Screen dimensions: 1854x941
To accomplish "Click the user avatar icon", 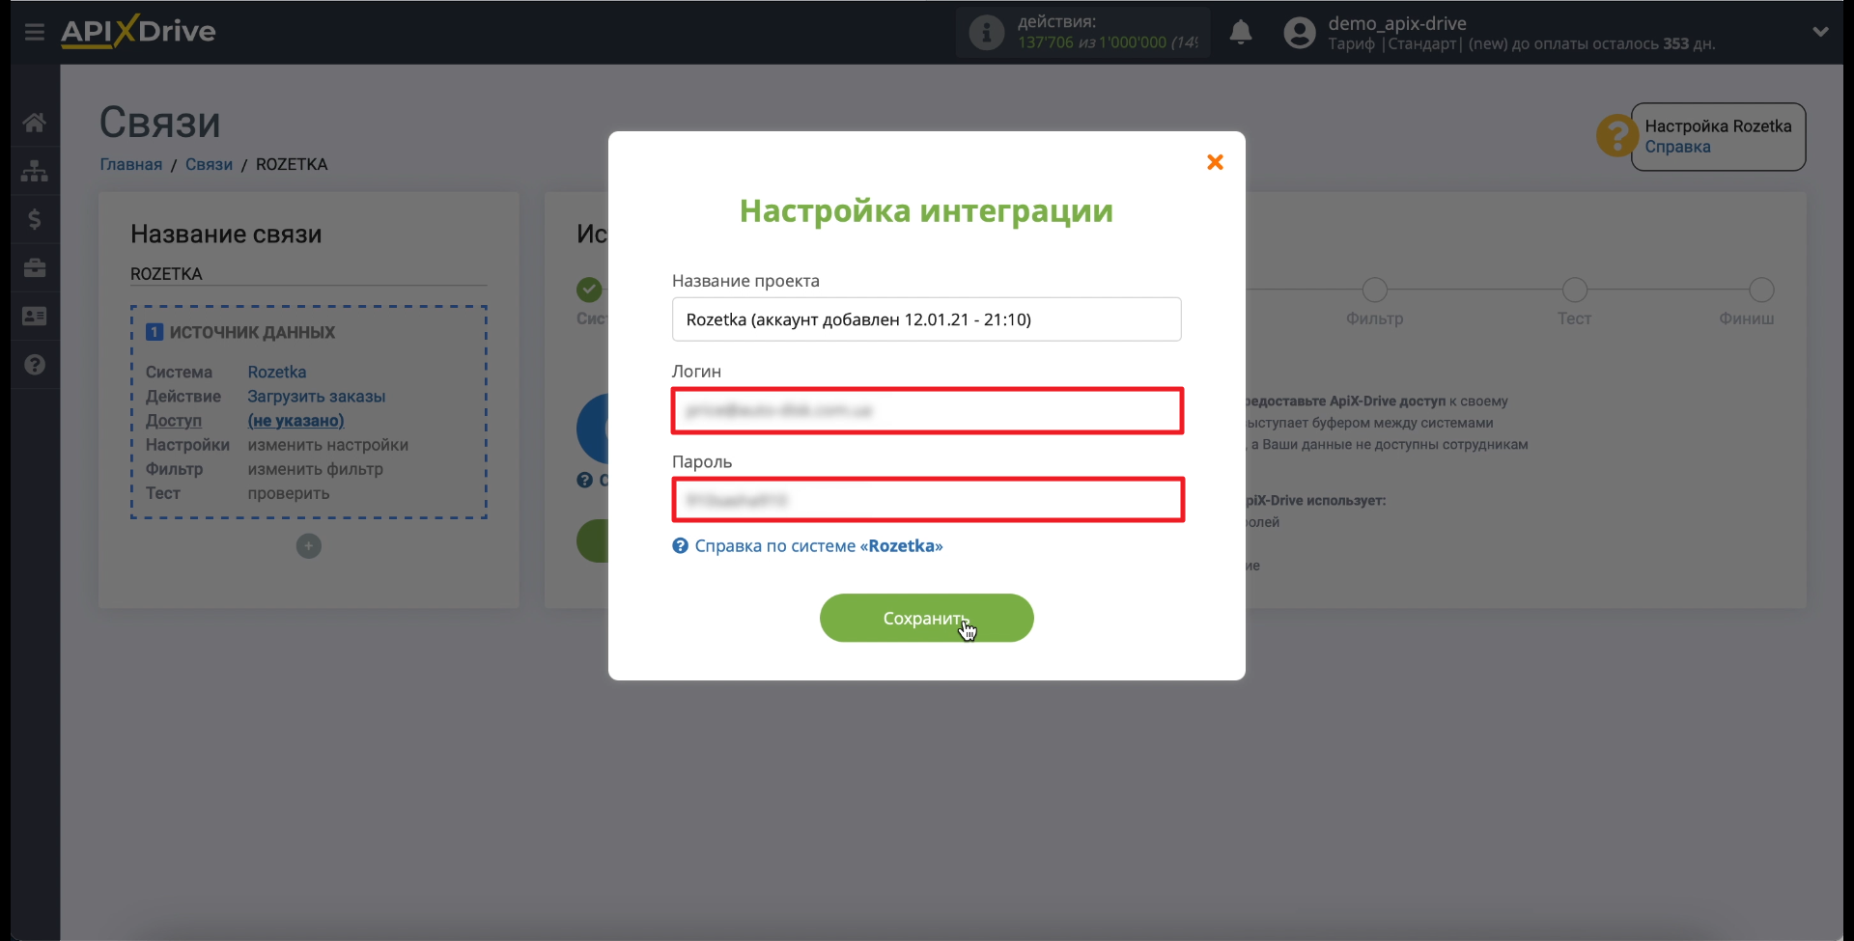I will 1299,33.
